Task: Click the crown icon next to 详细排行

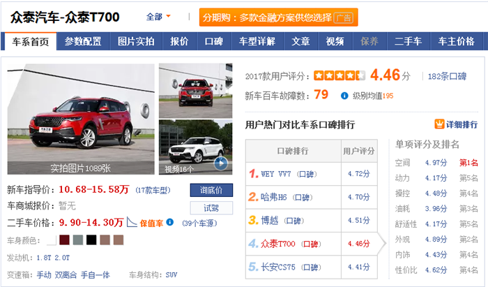Action: pyautogui.click(x=439, y=124)
